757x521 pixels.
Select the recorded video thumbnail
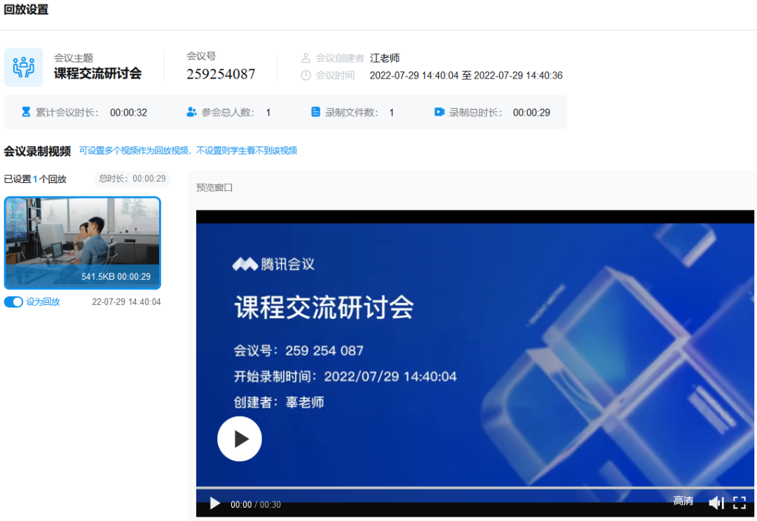[82, 242]
